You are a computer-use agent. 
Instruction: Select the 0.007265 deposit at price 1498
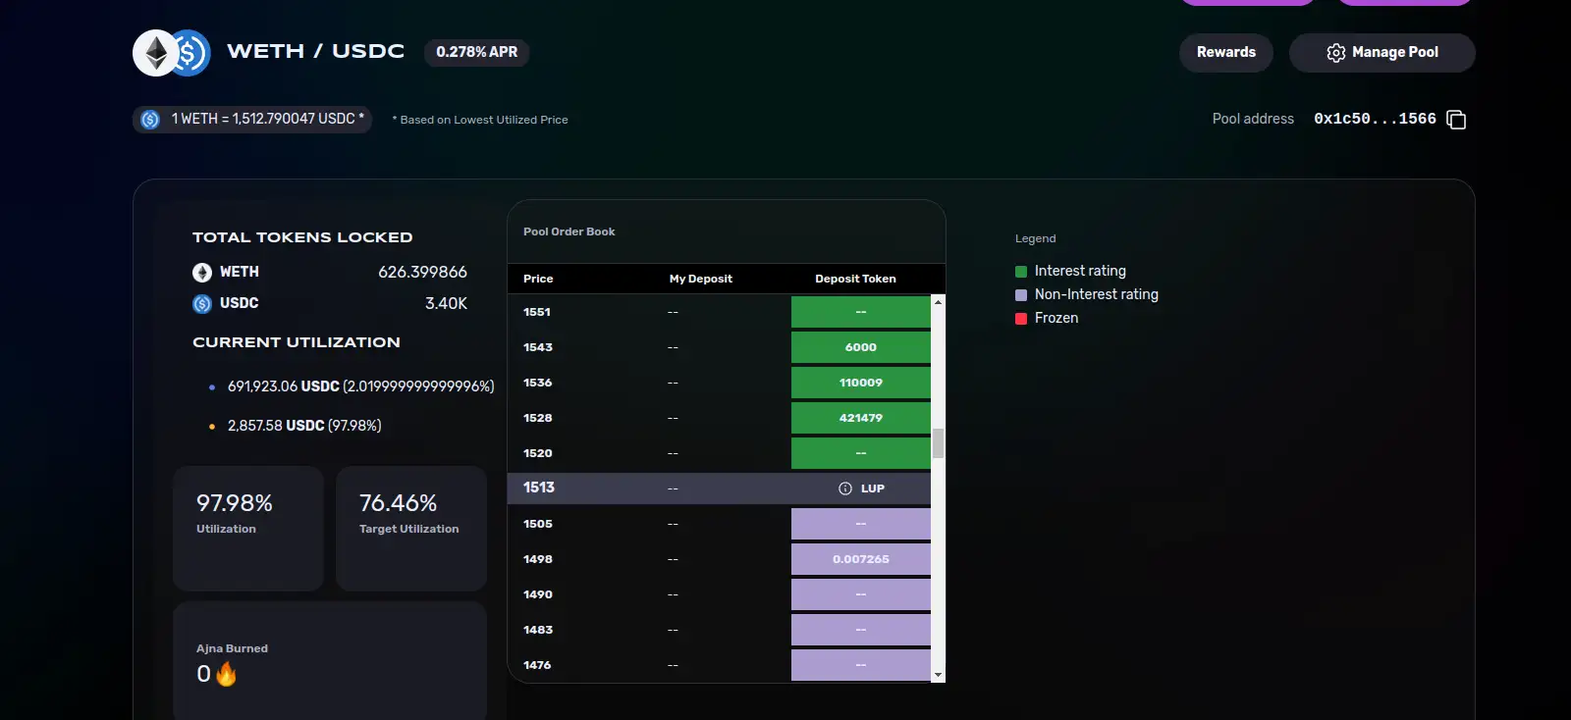tap(860, 559)
